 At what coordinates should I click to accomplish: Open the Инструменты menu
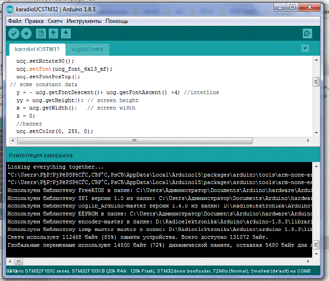[x=84, y=21]
